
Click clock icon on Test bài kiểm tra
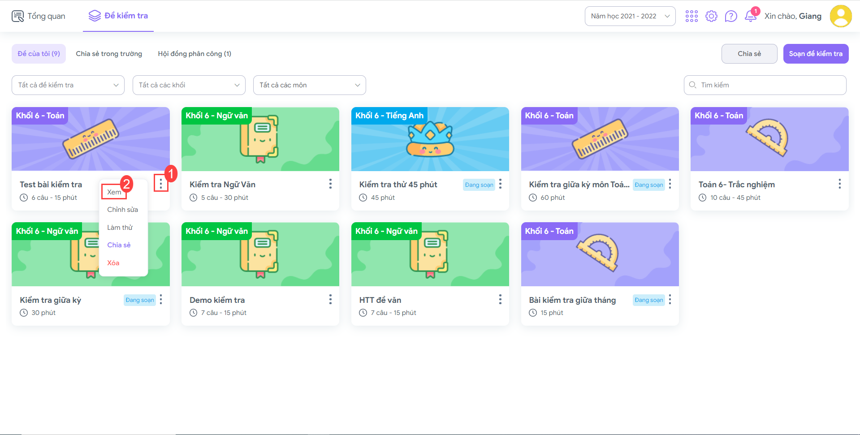point(24,198)
